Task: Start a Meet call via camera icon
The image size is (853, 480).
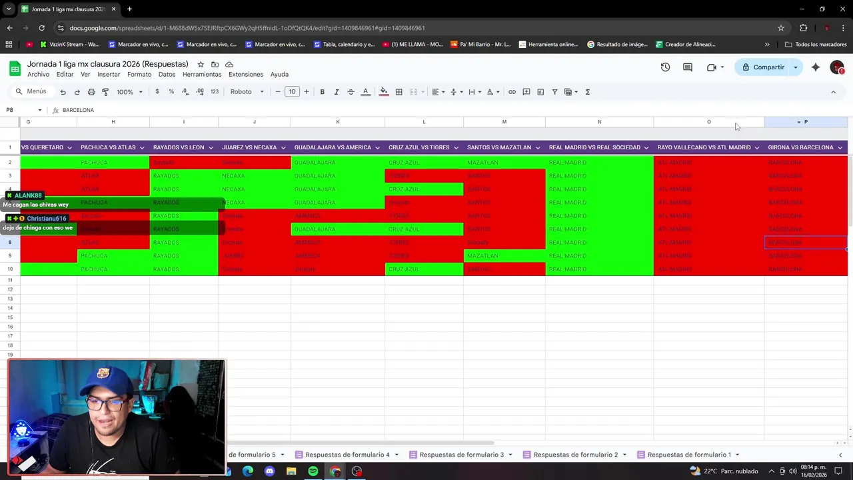Action: (x=711, y=67)
